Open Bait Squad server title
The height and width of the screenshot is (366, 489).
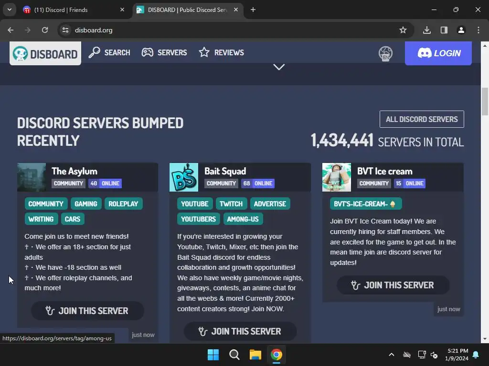pos(225,171)
